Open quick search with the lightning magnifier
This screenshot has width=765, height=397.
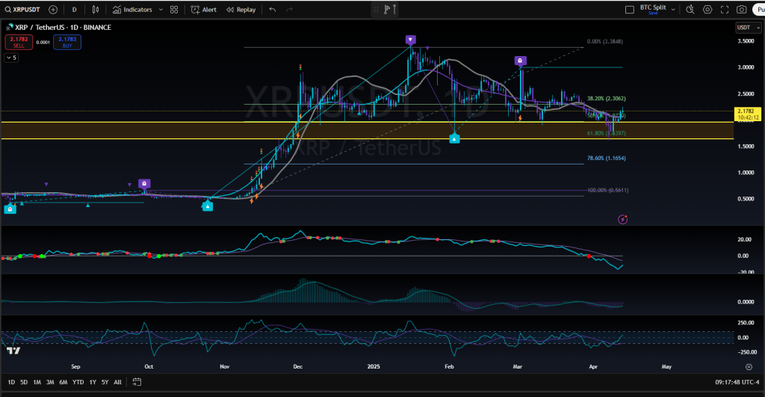pos(690,9)
